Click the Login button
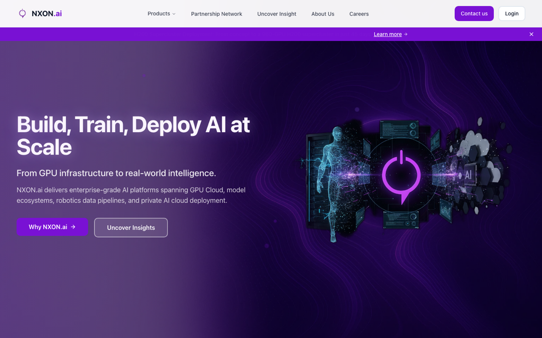 [x=512, y=14]
